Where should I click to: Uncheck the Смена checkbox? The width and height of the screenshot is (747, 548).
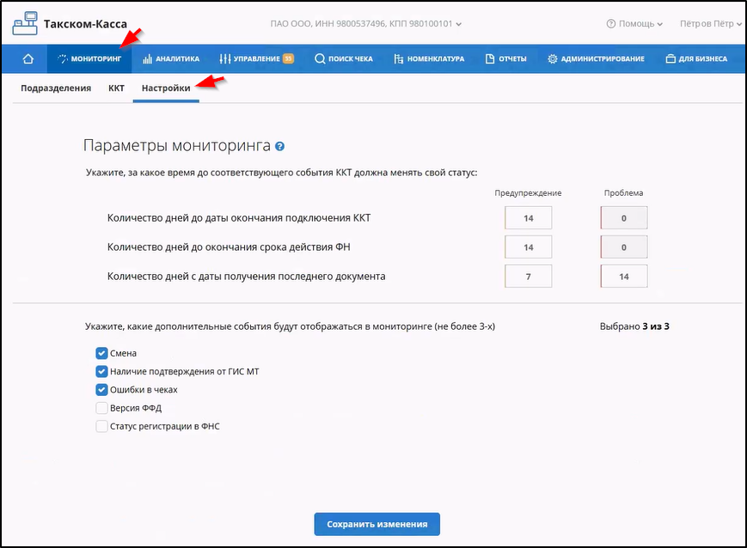pyautogui.click(x=101, y=353)
